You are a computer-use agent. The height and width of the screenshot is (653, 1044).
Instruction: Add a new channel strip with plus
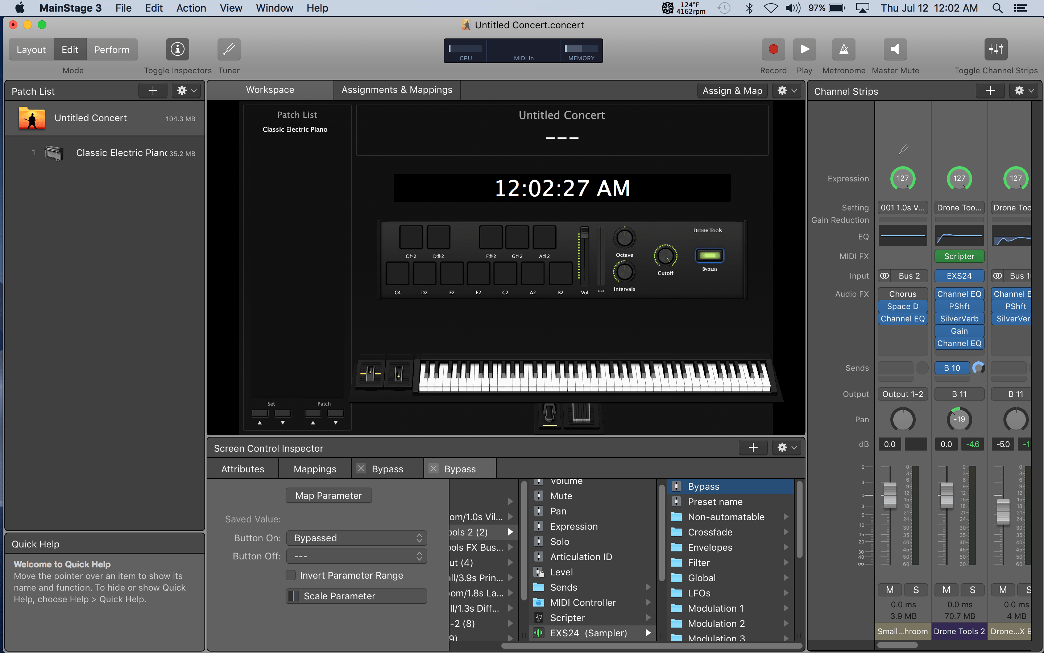pyautogui.click(x=990, y=91)
